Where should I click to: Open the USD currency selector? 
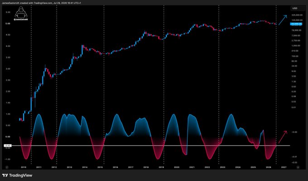(x=298, y=8)
